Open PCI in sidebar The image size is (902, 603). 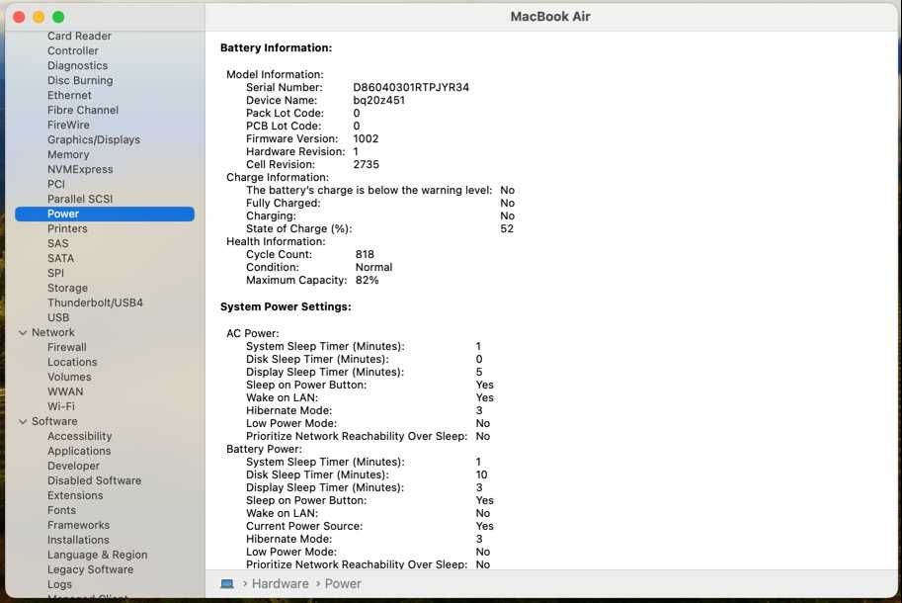(x=56, y=184)
